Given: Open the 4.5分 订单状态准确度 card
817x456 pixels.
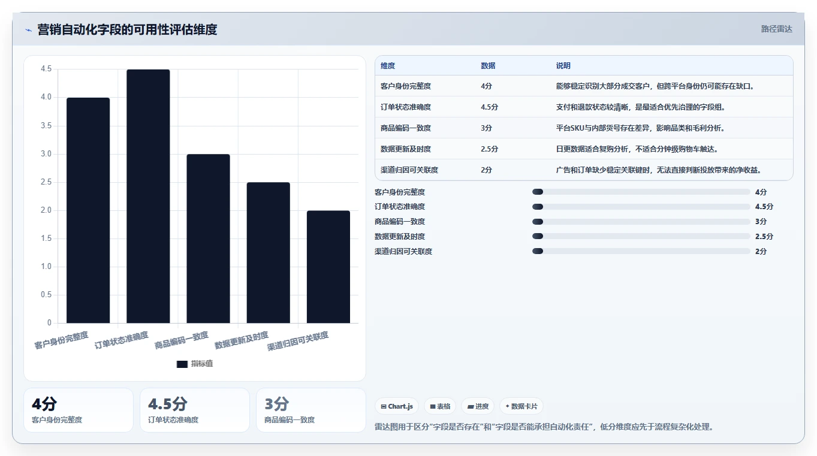Looking at the screenshot, I should coord(195,410).
